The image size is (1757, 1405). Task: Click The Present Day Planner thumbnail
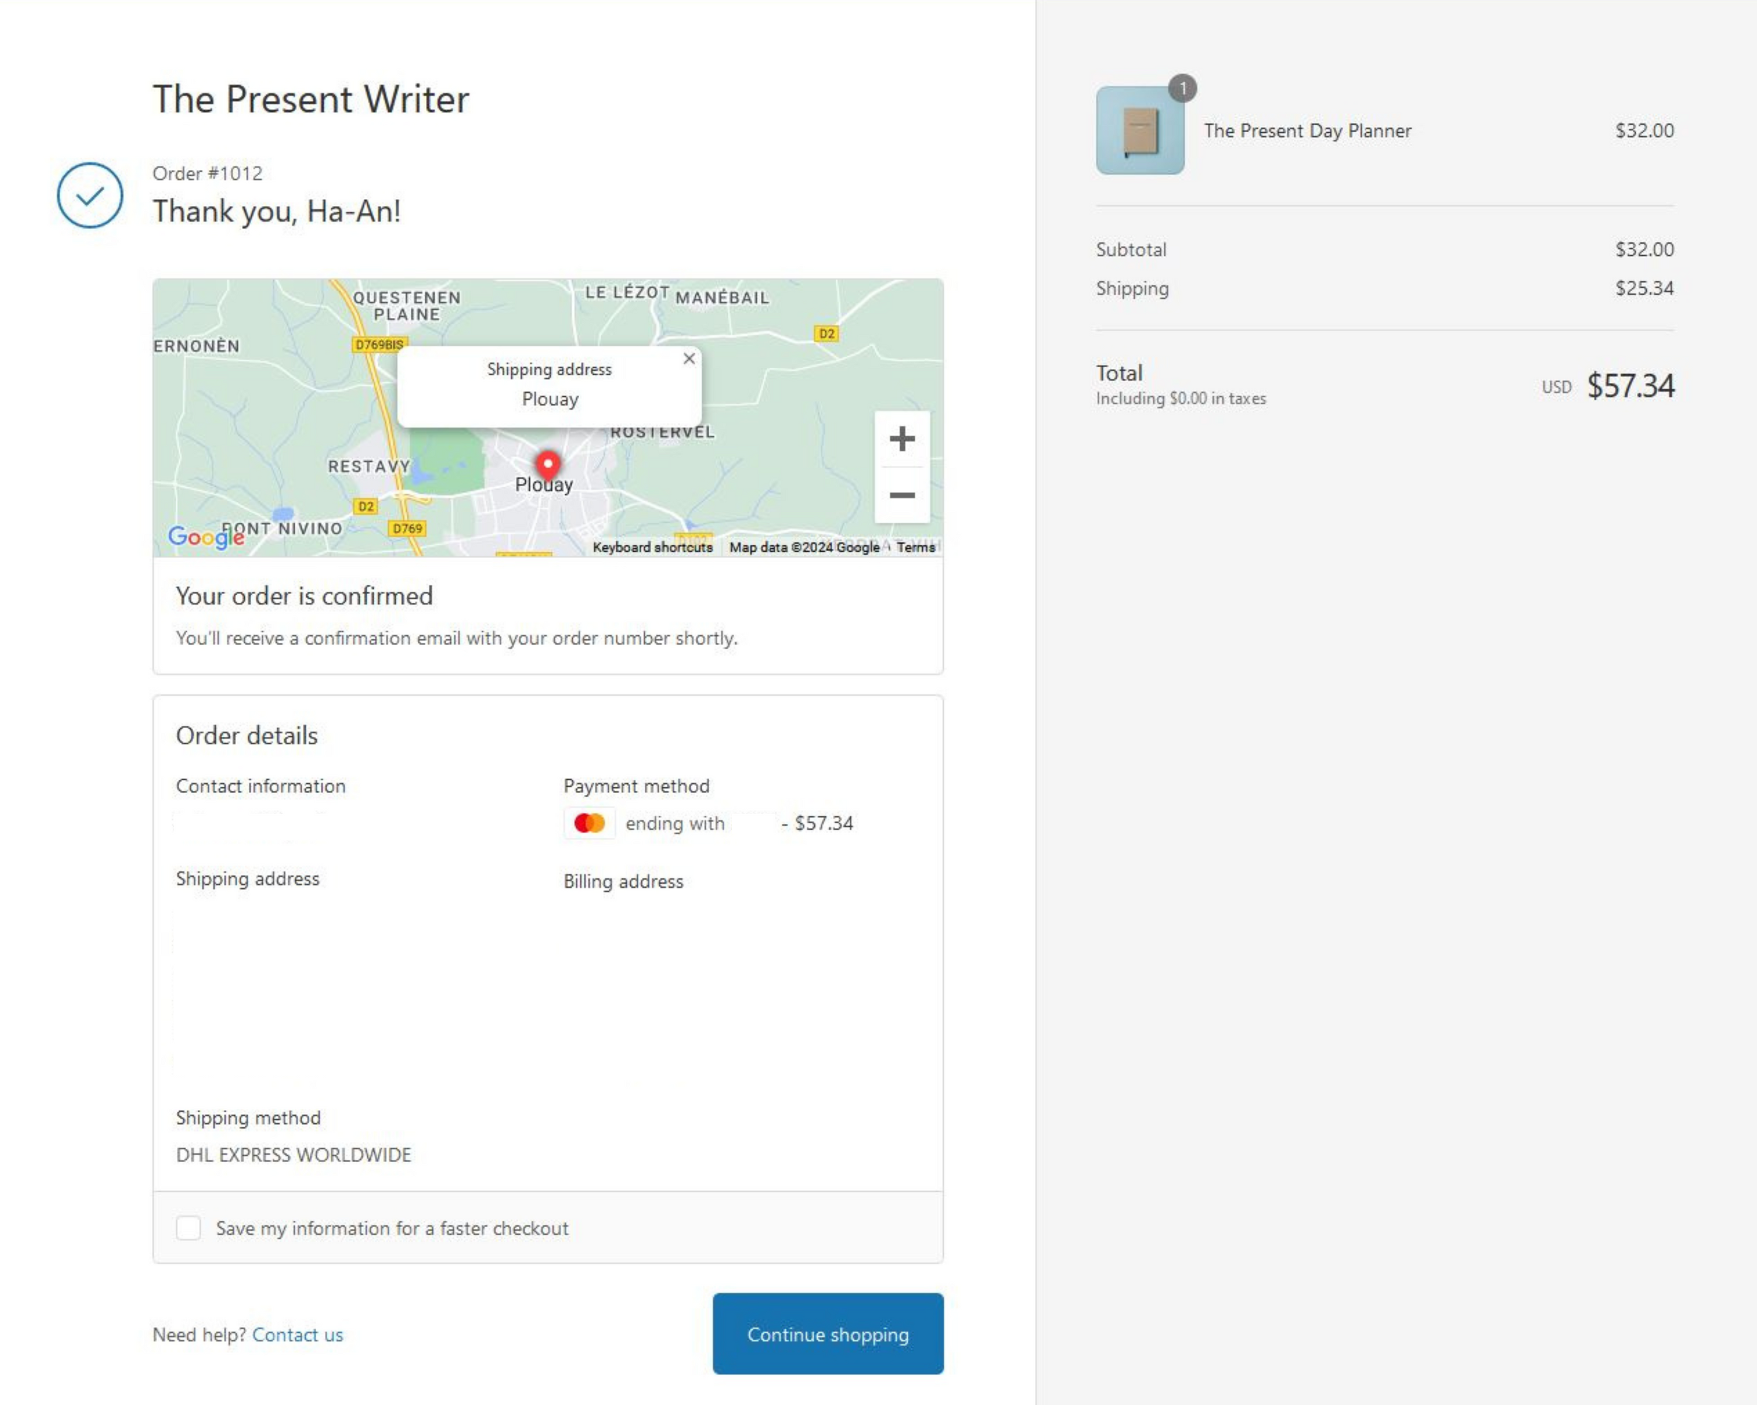tap(1139, 131)
